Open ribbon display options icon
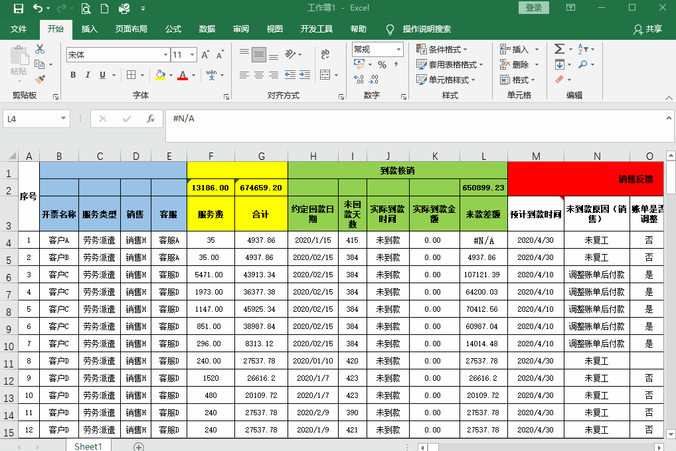 [x=570, y=8]
